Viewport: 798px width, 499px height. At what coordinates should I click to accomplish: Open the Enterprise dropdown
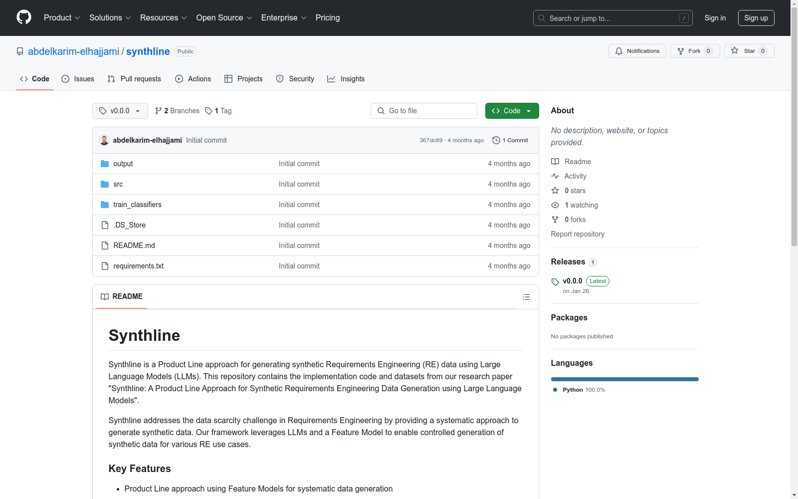pyautogui.click(x=284, y=18)
